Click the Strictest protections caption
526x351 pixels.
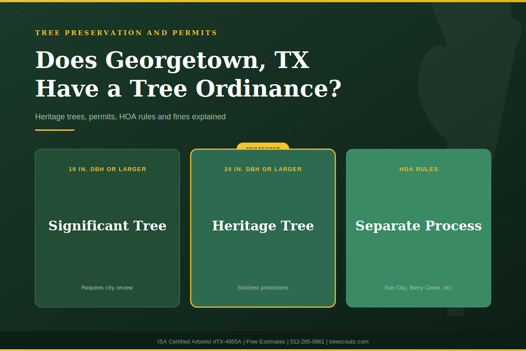[263, 287]
